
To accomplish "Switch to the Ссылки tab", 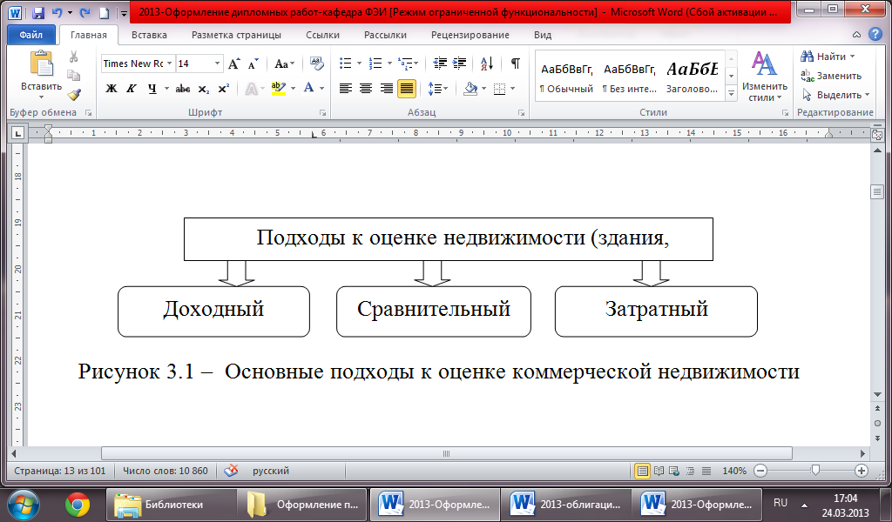I will point(322,35).
